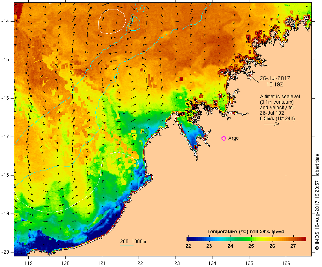Click the '24' temperature scale label
322x267 pixels.
coord(230,246)
